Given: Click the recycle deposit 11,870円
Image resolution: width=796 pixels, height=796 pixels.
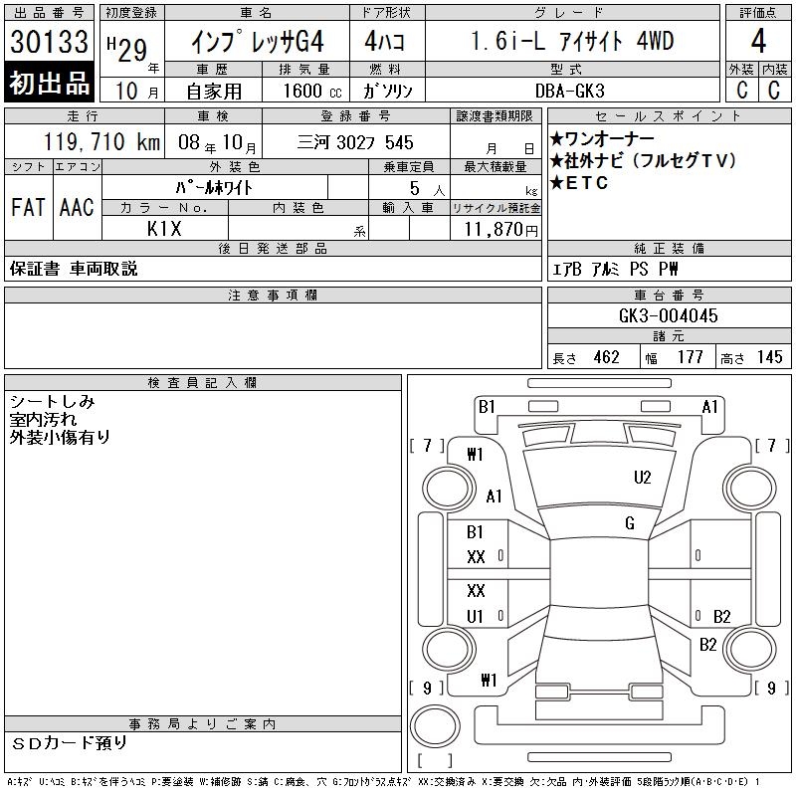Looking at the screenshot, I should [500, 230].
